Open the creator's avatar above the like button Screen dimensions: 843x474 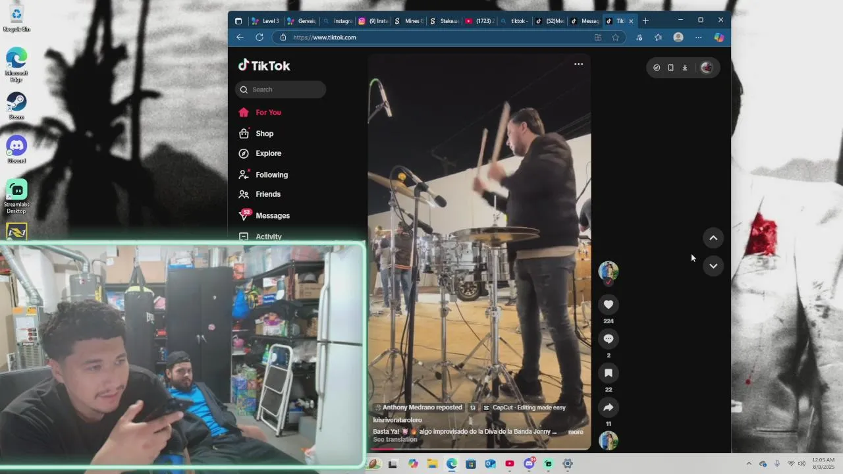pos(609,271)
